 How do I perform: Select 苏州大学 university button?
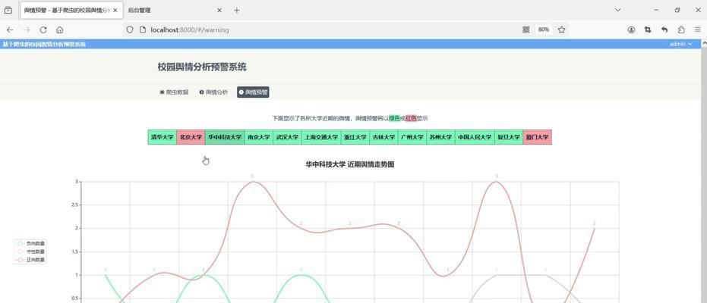440,137
